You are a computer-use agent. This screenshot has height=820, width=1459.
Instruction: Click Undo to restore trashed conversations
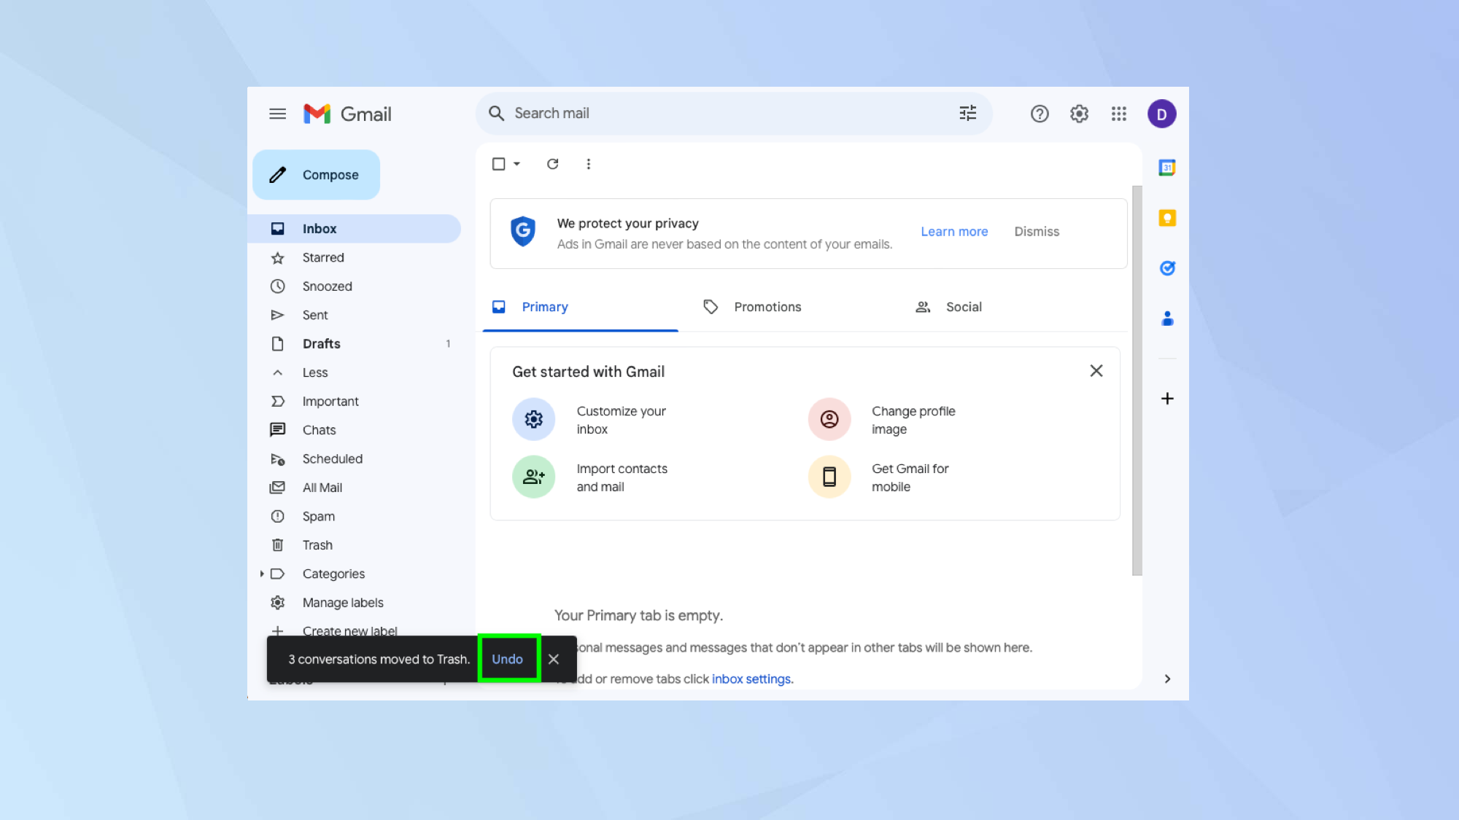(507, 659)
